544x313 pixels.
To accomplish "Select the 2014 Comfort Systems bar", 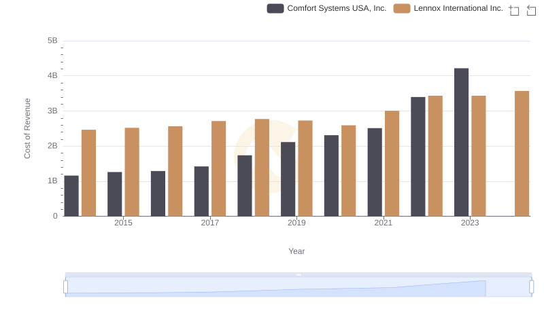I will (71, 196).
